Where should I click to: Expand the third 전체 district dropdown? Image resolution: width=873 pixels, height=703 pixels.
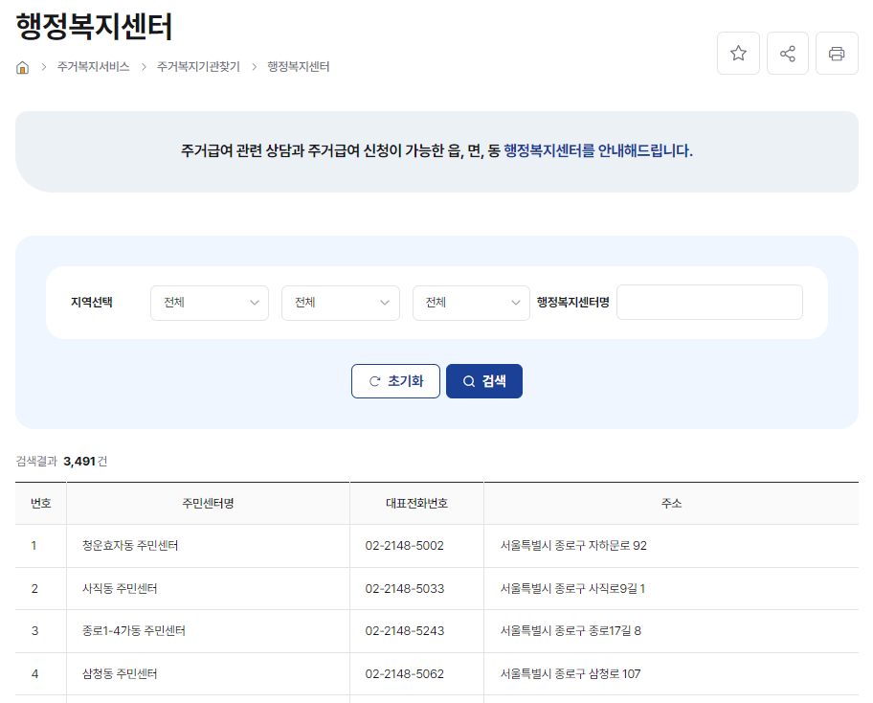(x=471, y=303)
